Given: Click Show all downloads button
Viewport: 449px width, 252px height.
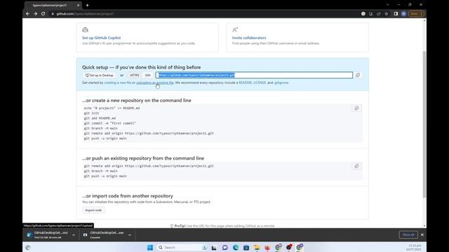Looking at the screenshot, I should coord(408,235).
